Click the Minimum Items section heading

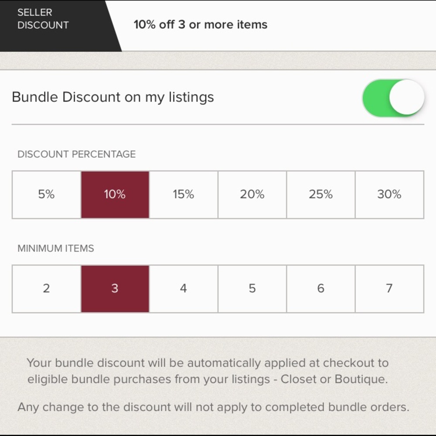coord(56,249)
